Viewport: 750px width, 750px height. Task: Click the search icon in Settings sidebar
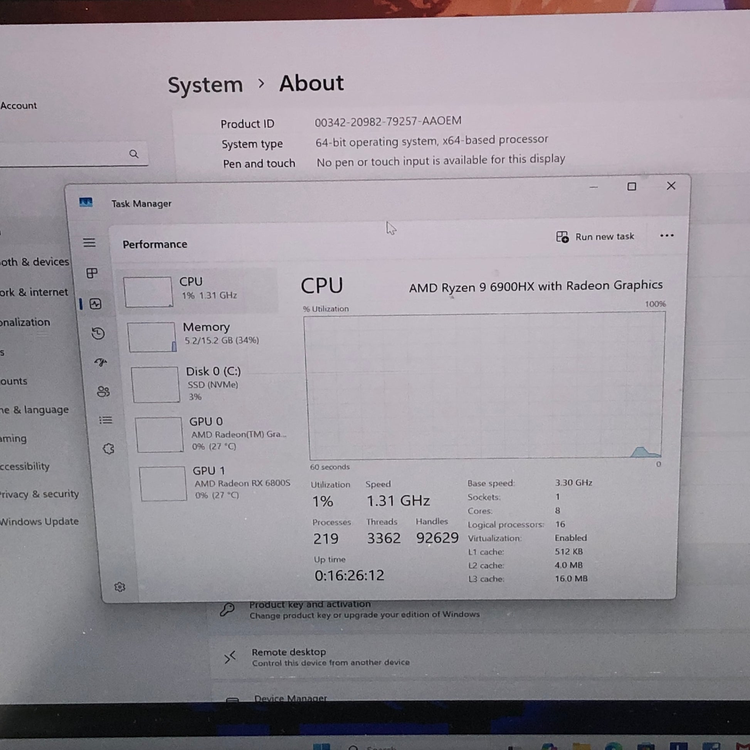coord(134,154)
